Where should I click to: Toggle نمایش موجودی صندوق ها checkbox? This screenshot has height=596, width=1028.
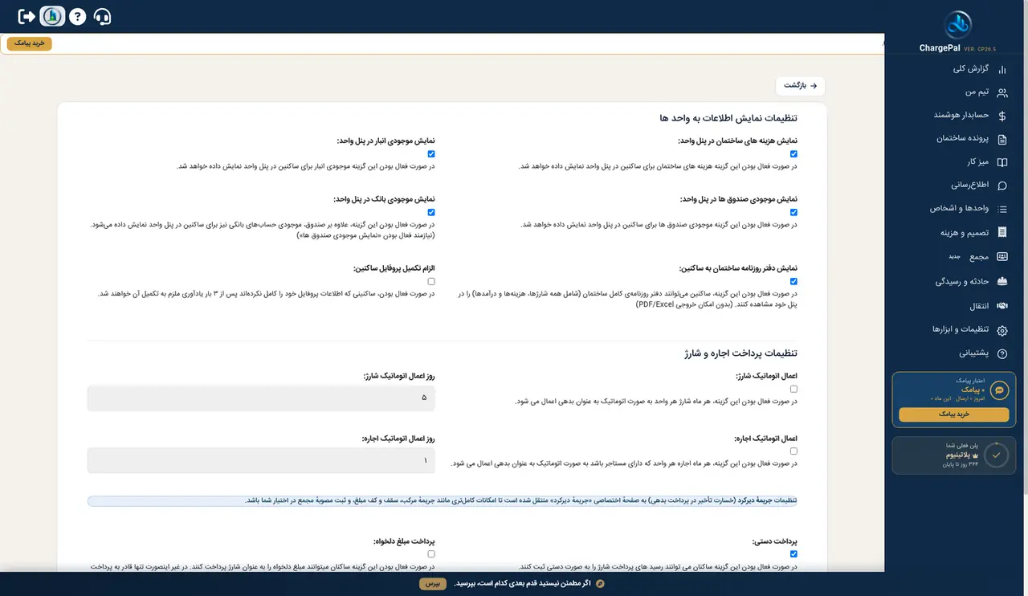click(793, 212)
